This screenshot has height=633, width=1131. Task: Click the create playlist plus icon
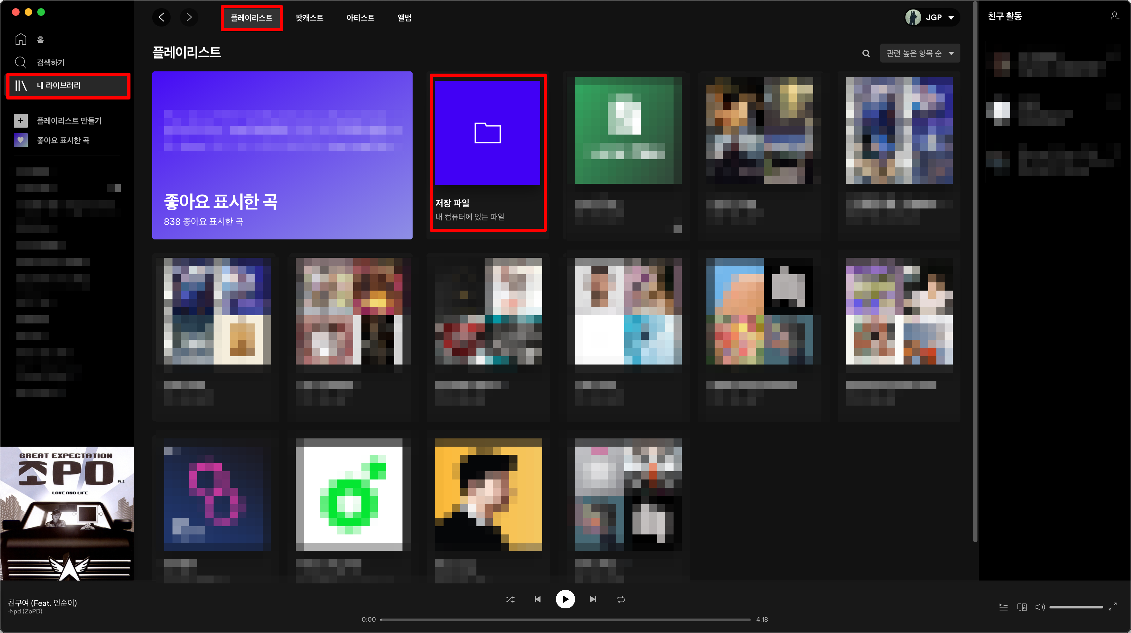tap(21, 120)
